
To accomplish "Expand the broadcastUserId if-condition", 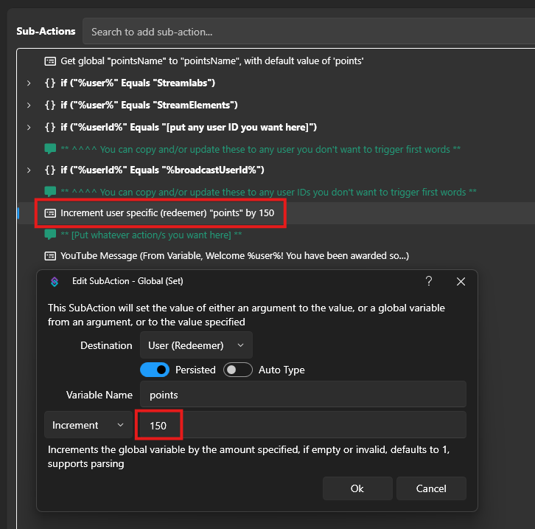I will click(x=29, y=170).
